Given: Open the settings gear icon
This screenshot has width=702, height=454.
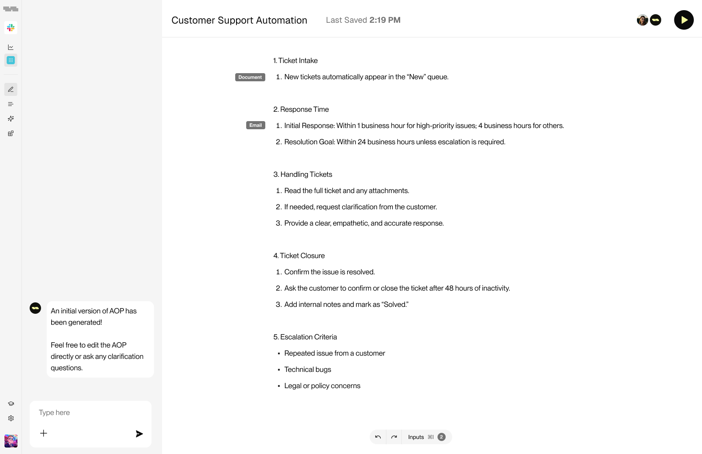Looking at the screenshot, I should coord(11,418).
